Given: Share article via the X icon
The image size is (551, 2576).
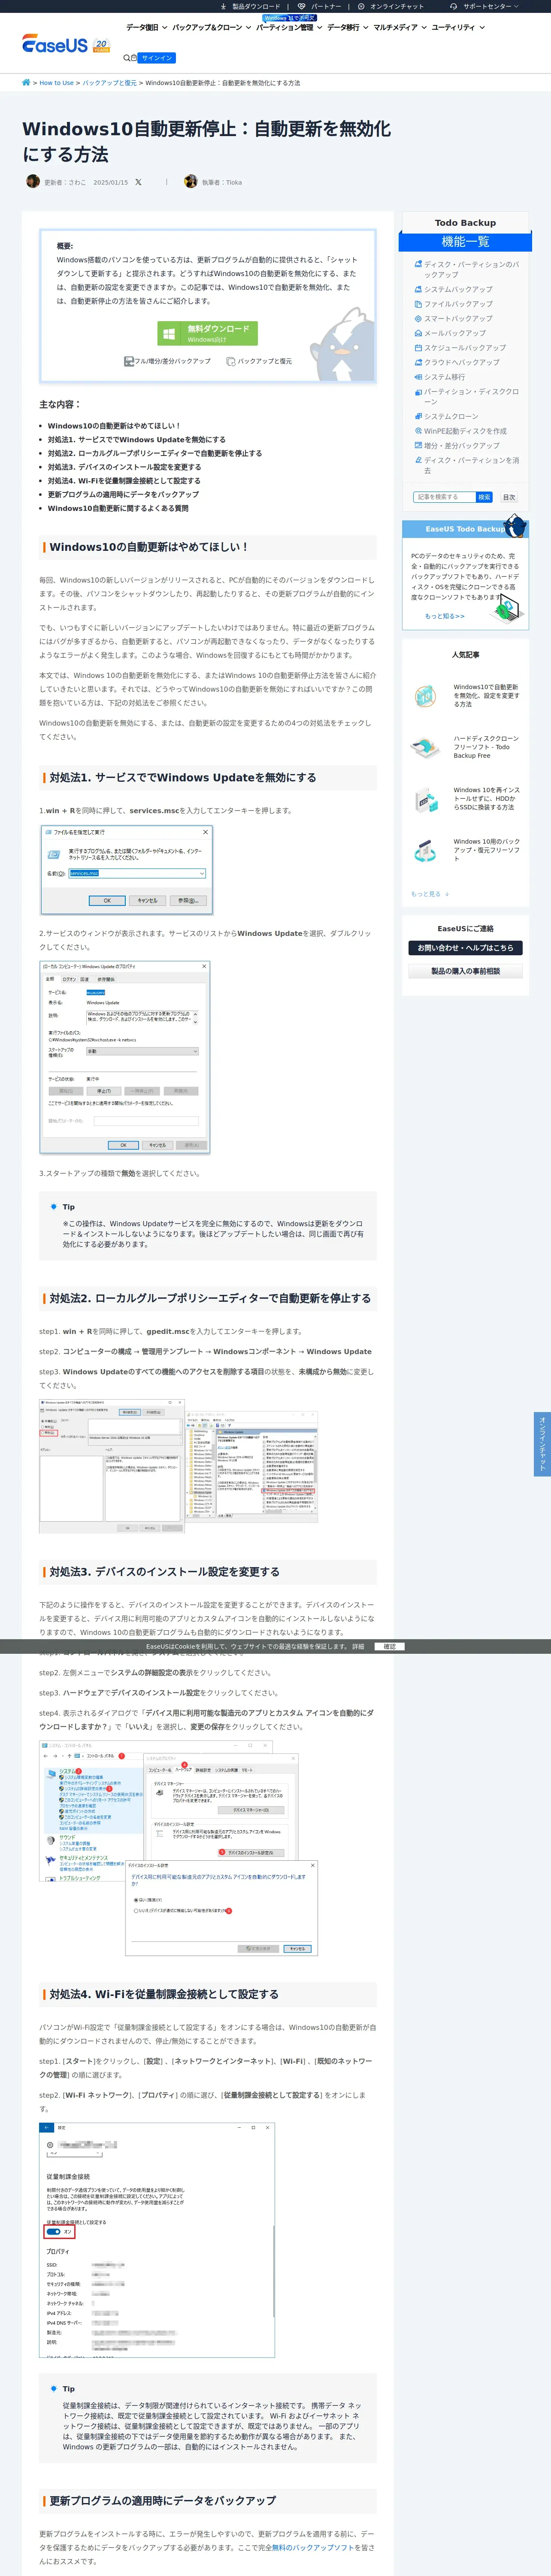Looking at the screenshot, I should click(138, 182).
